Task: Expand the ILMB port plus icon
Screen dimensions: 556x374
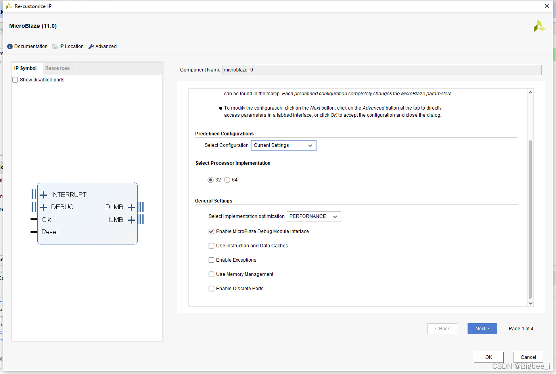Action: point(131,220)
